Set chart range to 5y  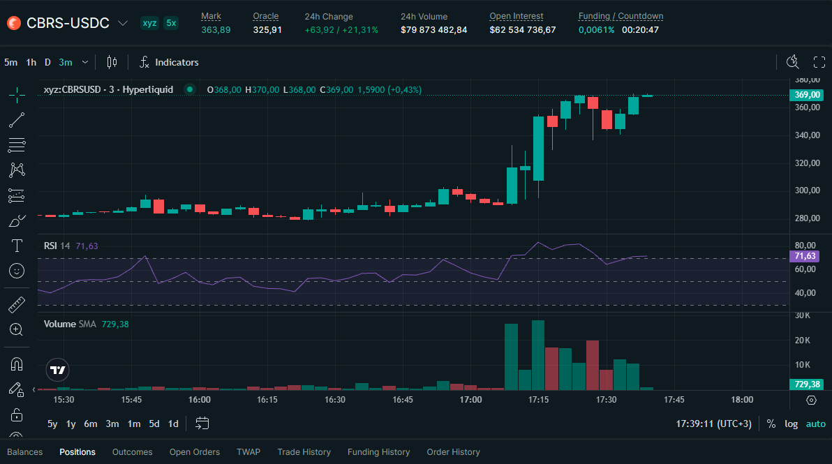click(x=52, y=424)
